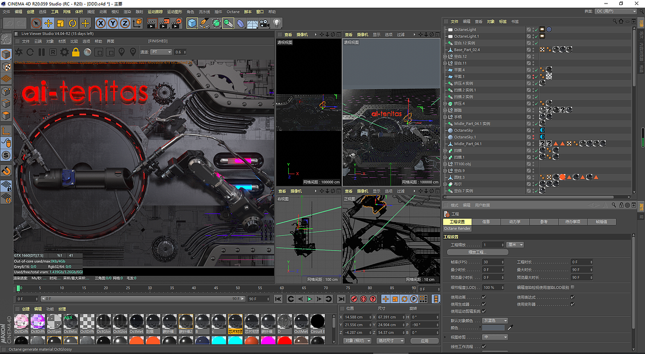Image resolution: width=645 pixels, height=354 pixels.
Task: Pause the Live Viewer render
Action: click(41, 52)
